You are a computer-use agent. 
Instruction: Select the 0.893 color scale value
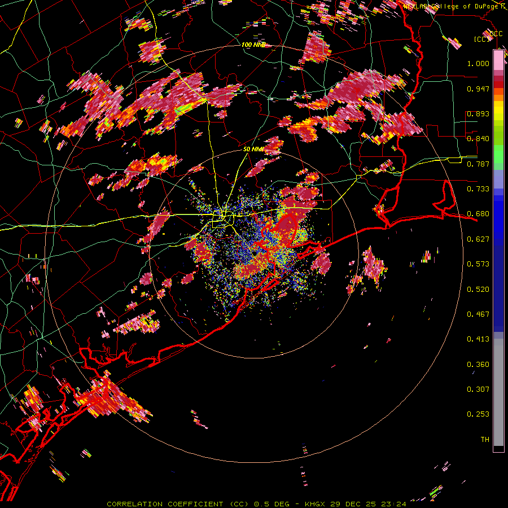pyautogui.click(x=478, y=113)
